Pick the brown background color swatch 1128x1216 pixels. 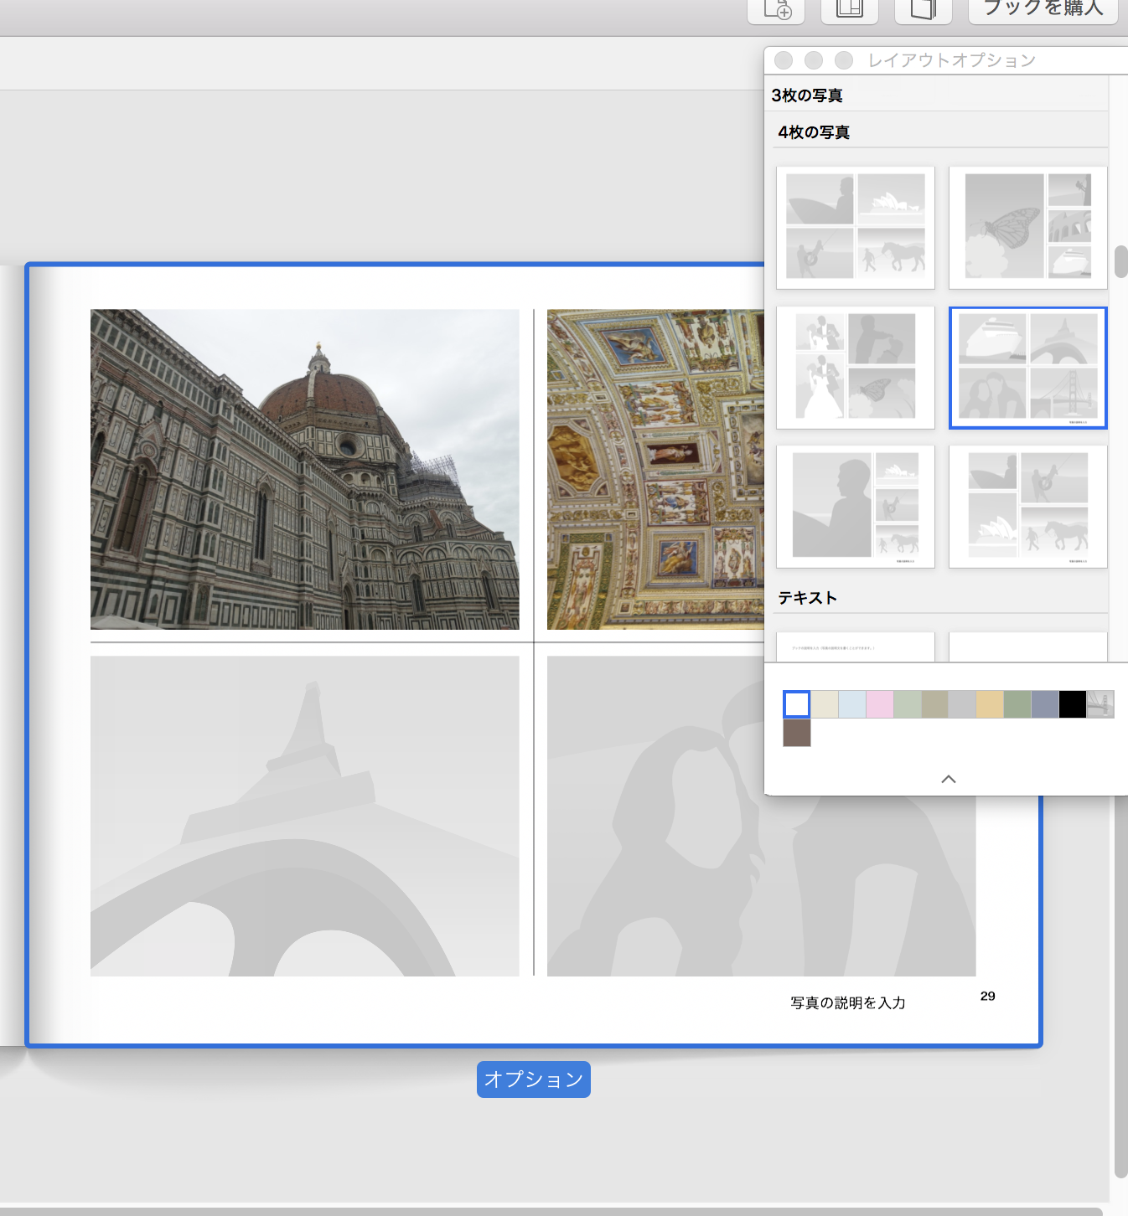(x=797, y=733)
